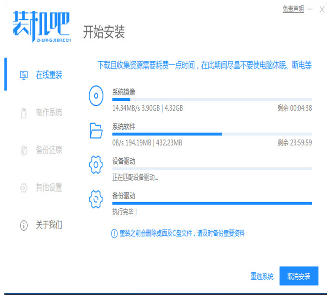
Task: Click the 备份还原 shield icon
Action: (x=24, y=150)
